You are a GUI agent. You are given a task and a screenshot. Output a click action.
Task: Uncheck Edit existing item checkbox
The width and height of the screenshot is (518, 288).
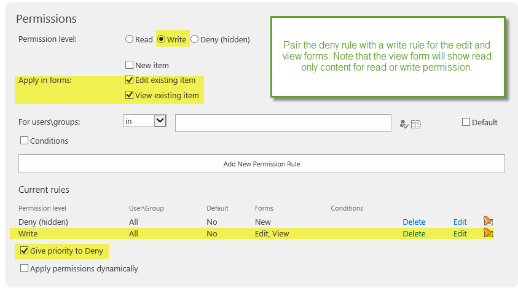(x=129, y=80)
